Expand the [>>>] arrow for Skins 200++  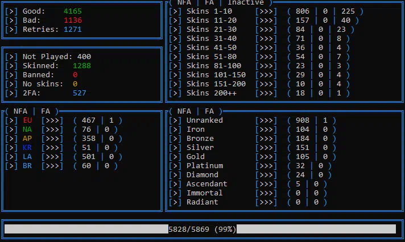266,93
